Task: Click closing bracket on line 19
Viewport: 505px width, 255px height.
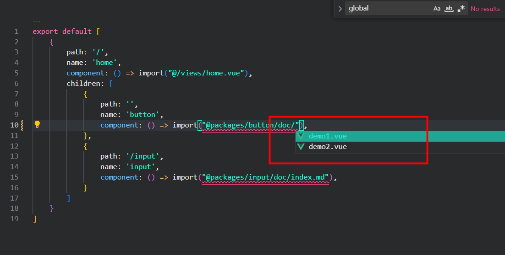Action: tap(35, 219)
